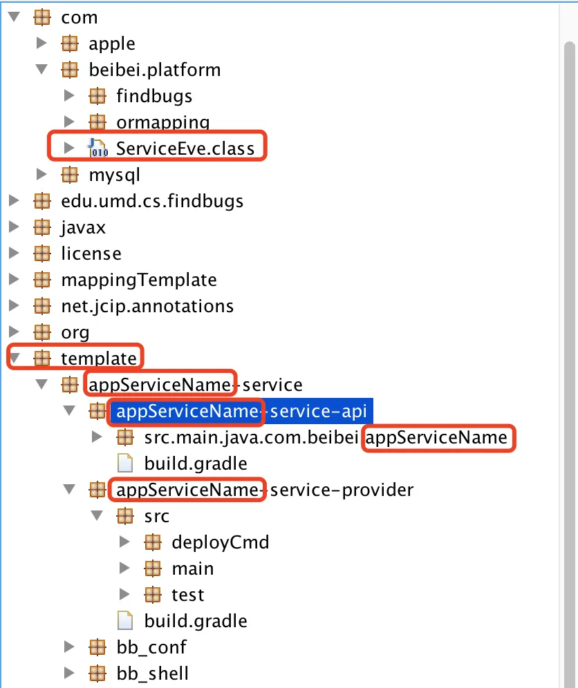Click the package icon next to bb_shell
The width and height of the screenshot is (578, 688).
tap(97, 673)
